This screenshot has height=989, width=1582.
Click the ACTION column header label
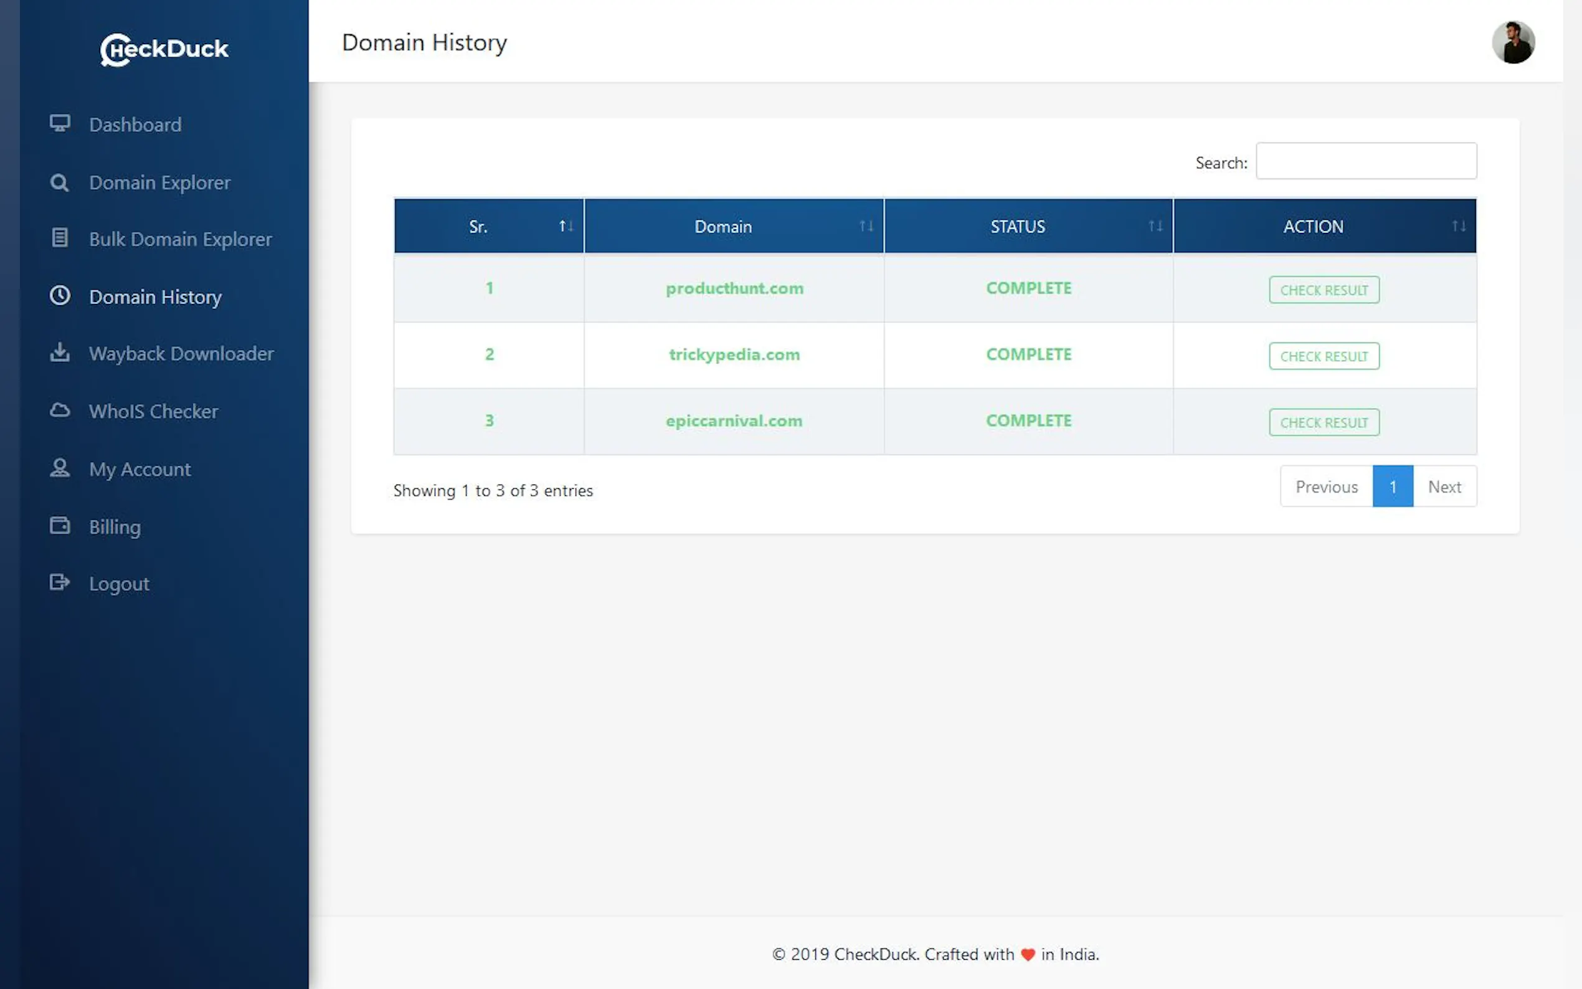click(1312, 227)
